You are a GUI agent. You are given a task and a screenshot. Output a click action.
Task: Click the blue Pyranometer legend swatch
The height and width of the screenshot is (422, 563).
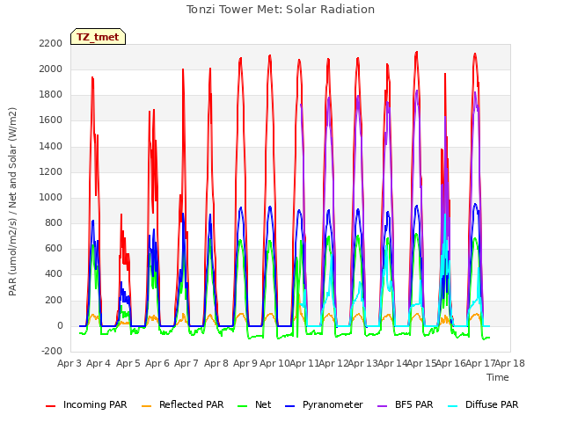coord(289,406)
